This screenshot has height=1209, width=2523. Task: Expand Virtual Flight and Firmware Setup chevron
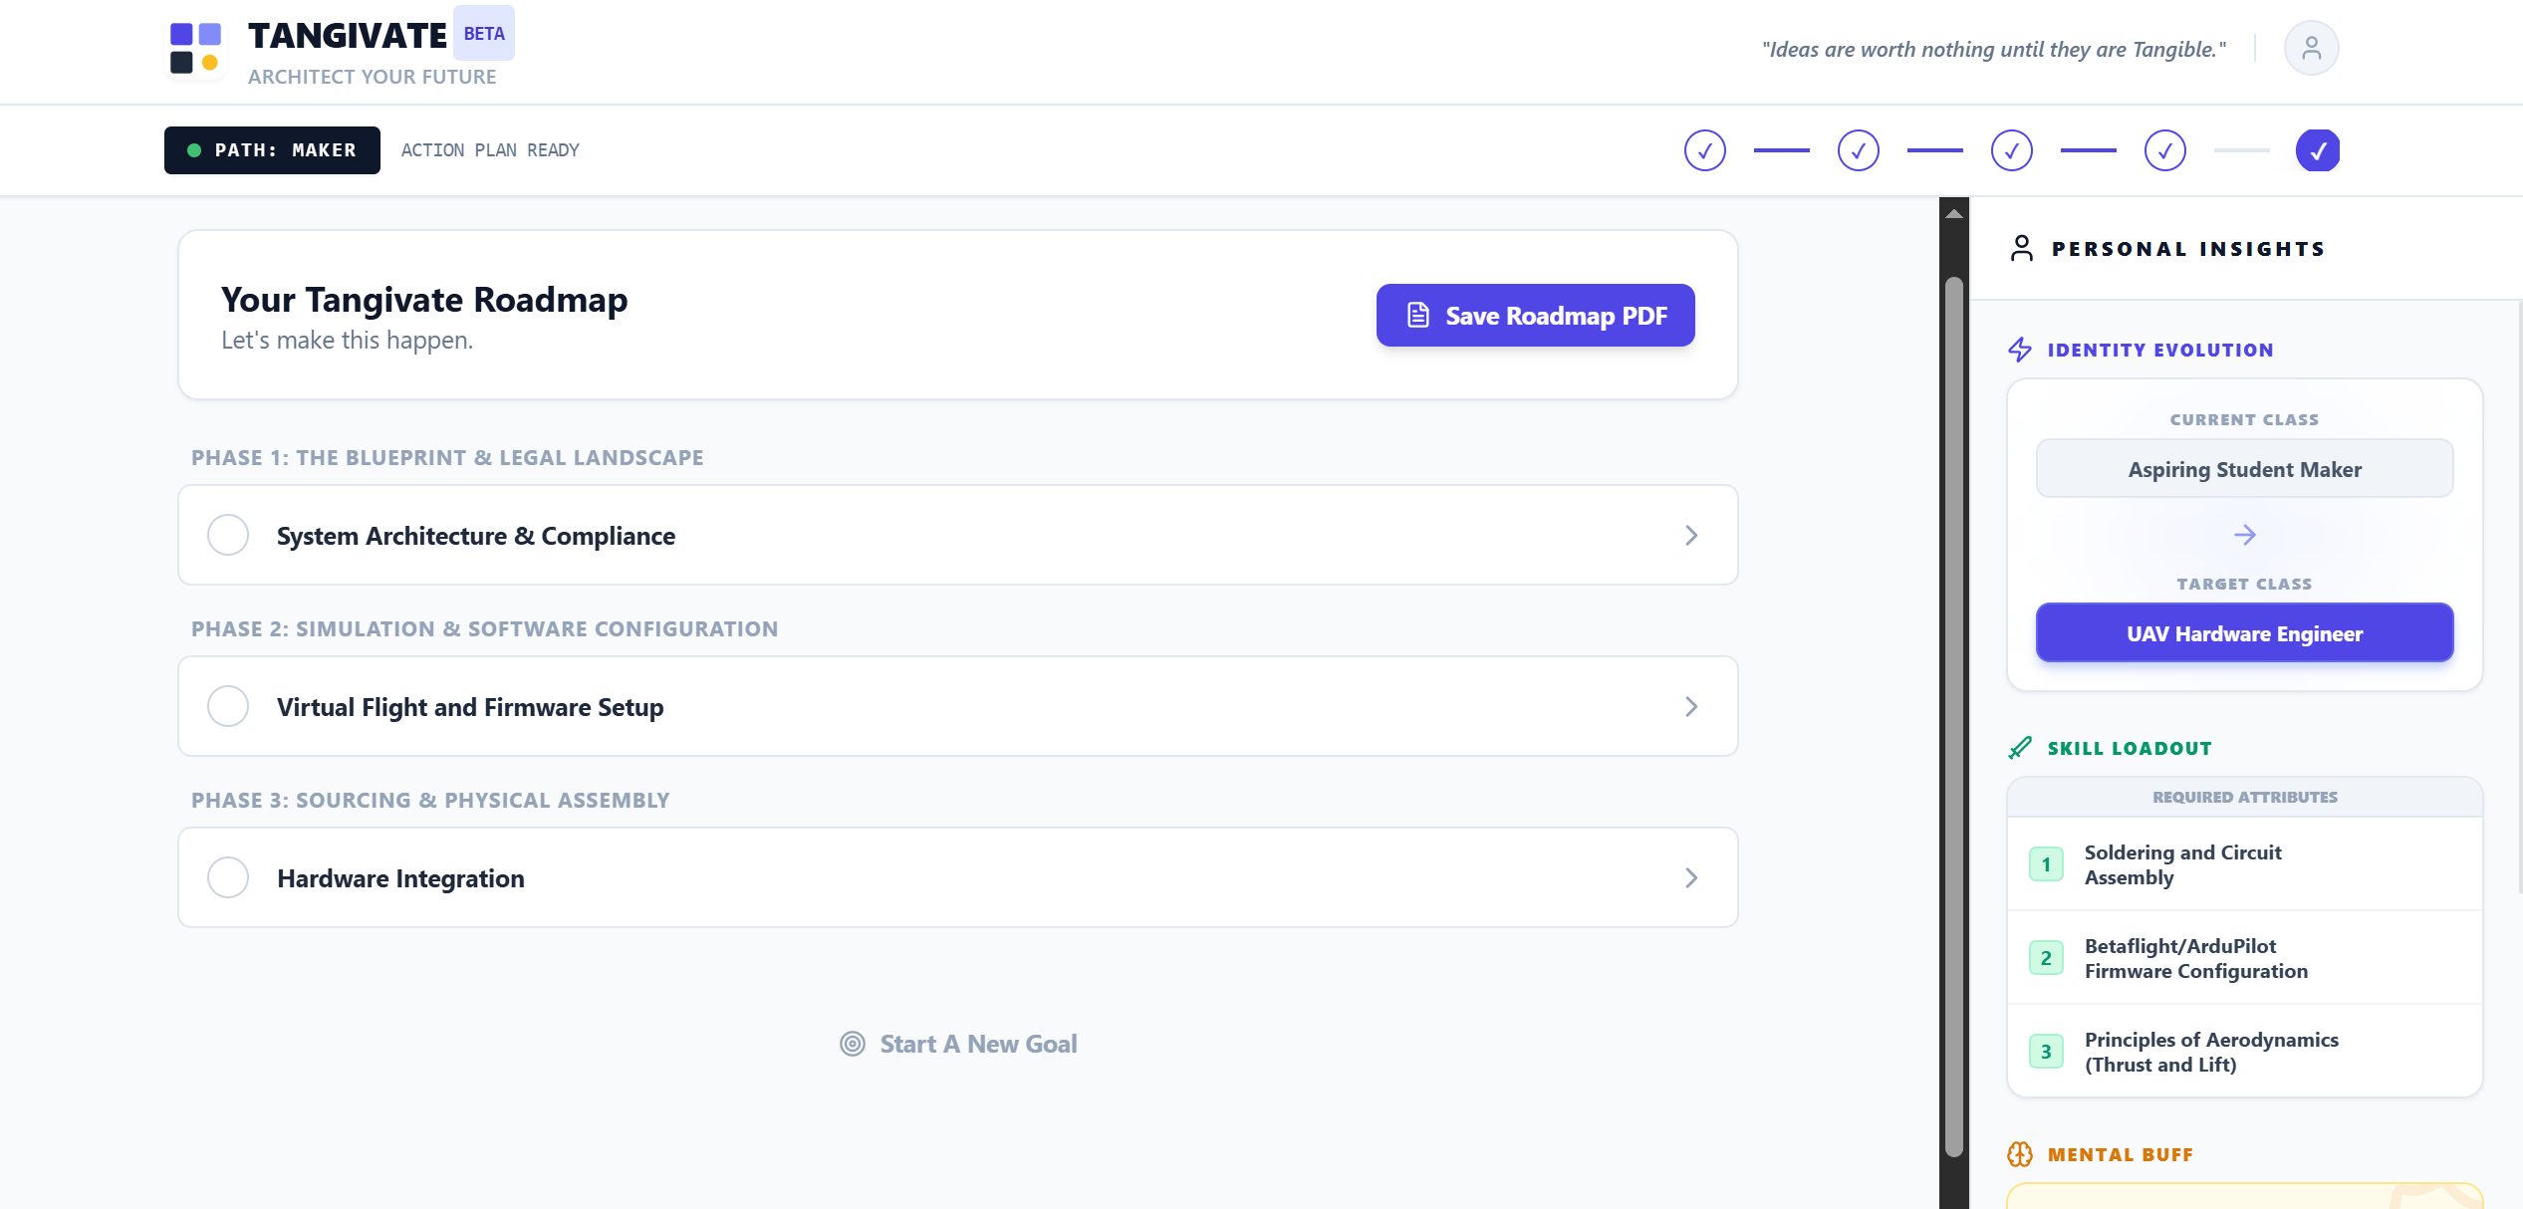tap(1690, 706)
